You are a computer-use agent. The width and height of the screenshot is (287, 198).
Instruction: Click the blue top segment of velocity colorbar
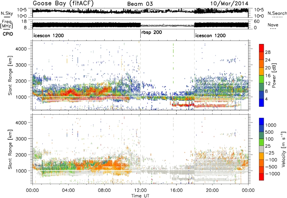tap(262, 122)
